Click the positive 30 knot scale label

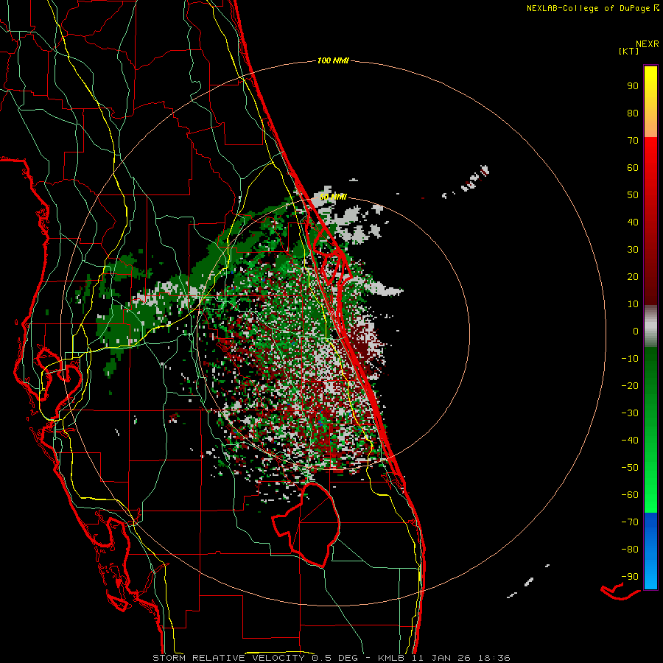(x=633, y=250)
